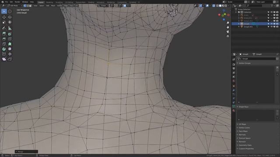Click the pan view hand icon
This screenshot has width=280, height=157.
[227, 27]
